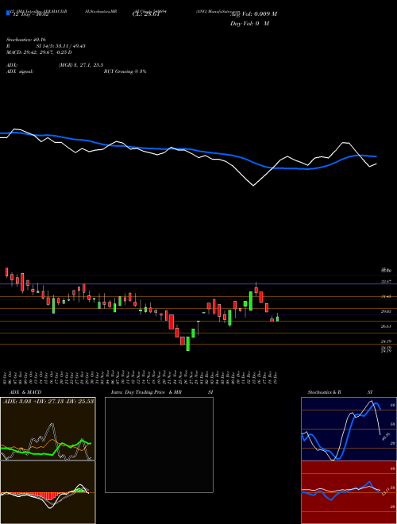
Task: Click the 'Day Vol: 0 M' label
Action: click(x=249, y=24)
